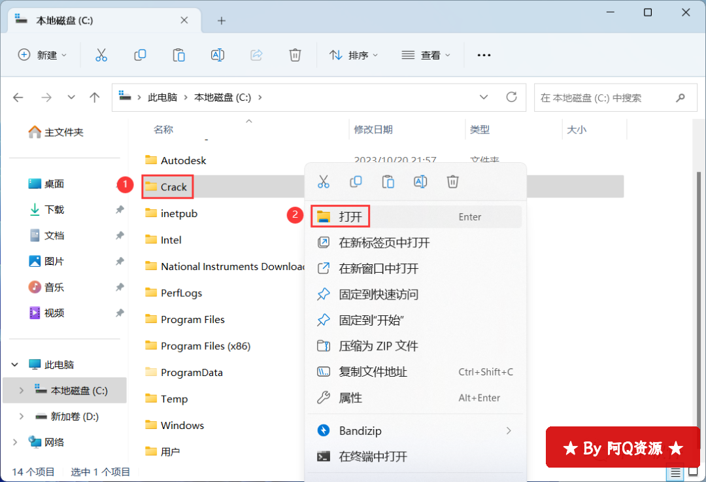The height and width of the screenshot is (482, 706).
Task: Select Properties in the context menu
Action: 350,398
